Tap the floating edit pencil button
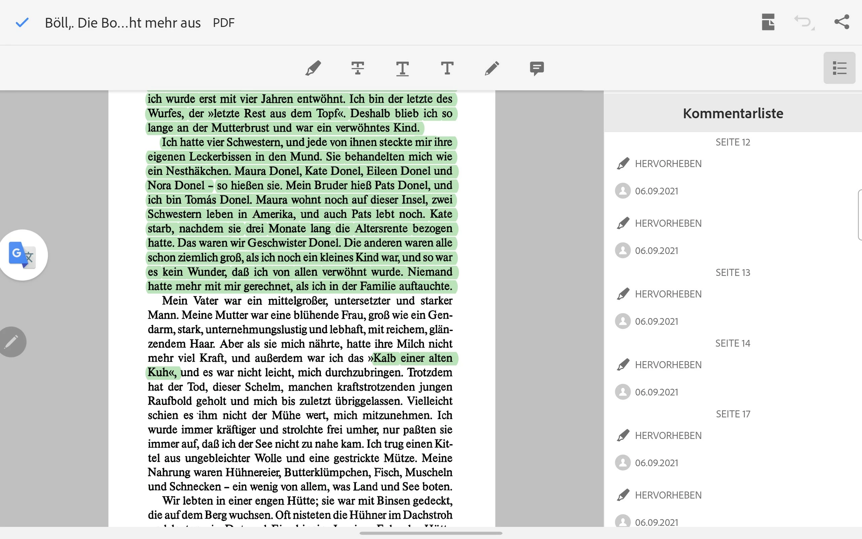 point(12,342)
